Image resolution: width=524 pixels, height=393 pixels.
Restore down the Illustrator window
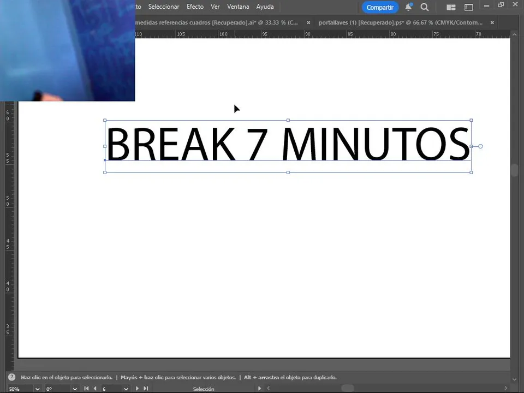click(x=501, y=5)
